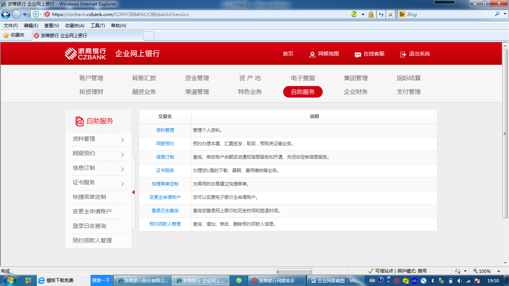Open the 企业财务 menu
The width and height of the screenshot is (509, 286).
point(356,92)
